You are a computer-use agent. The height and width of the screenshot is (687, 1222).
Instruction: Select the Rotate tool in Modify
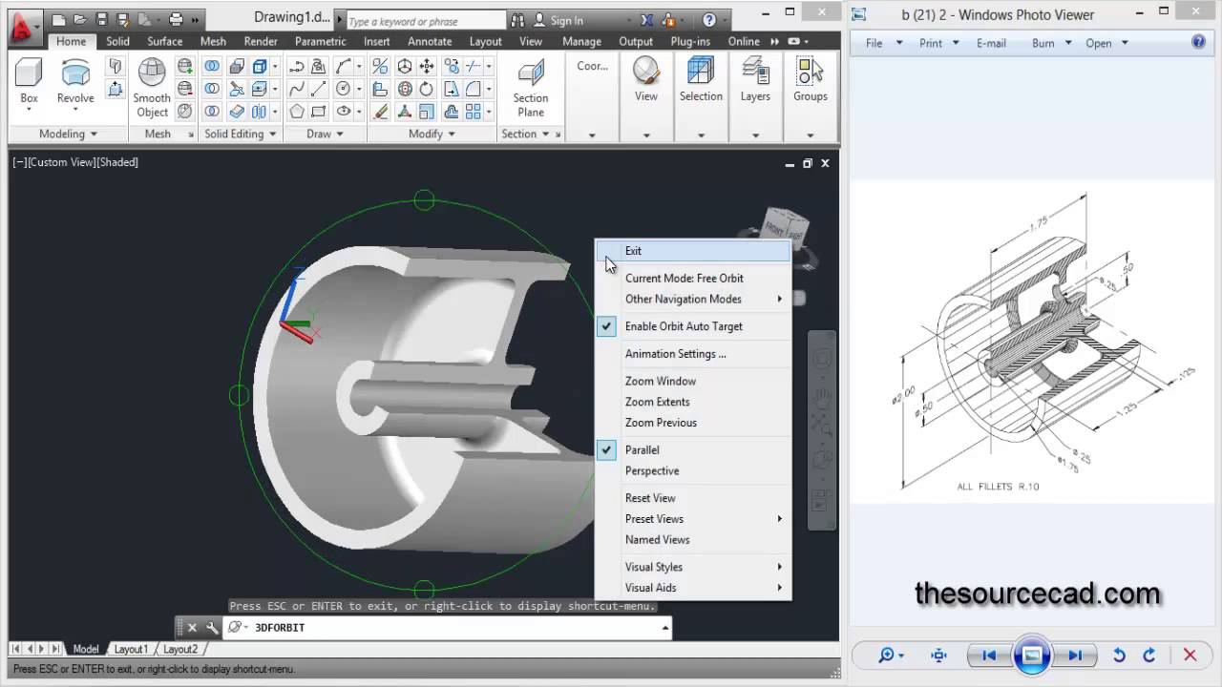[427, 89]
